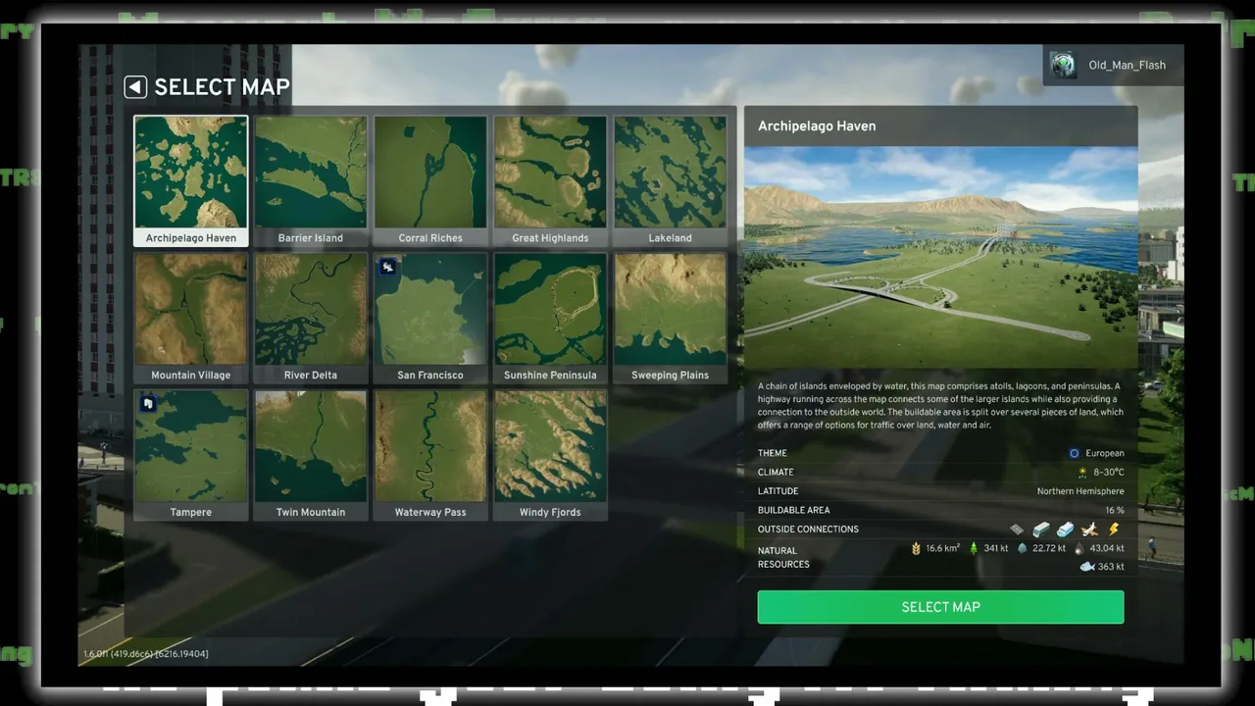Click the fertile land wheat icon
The width and height of the screenshot is (1255, 706).
tap(918, 548)
